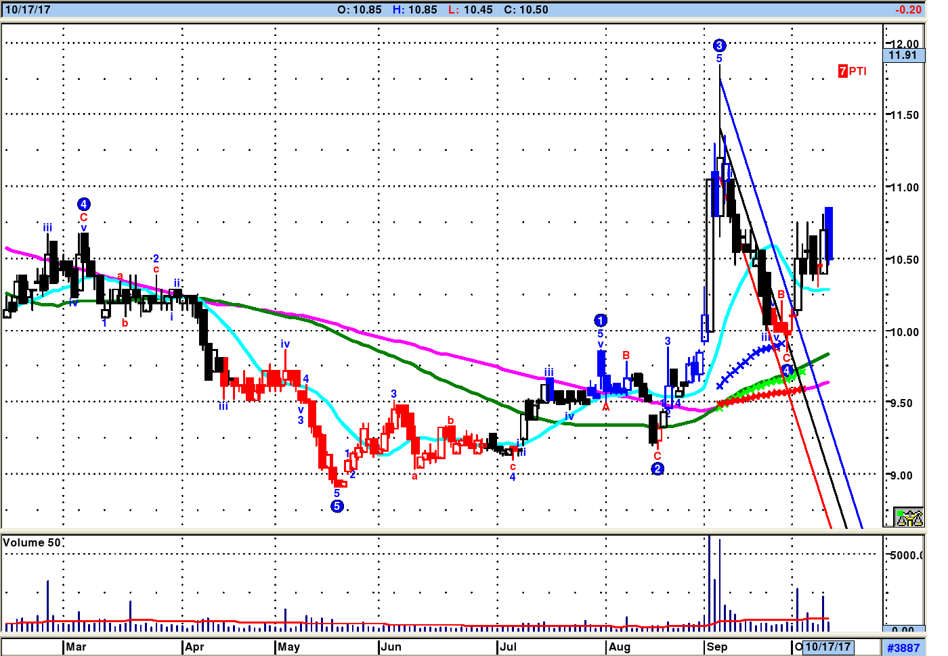Click the scales icon in chart corner
Screen dimensions: 948x656
coord(909,517)
